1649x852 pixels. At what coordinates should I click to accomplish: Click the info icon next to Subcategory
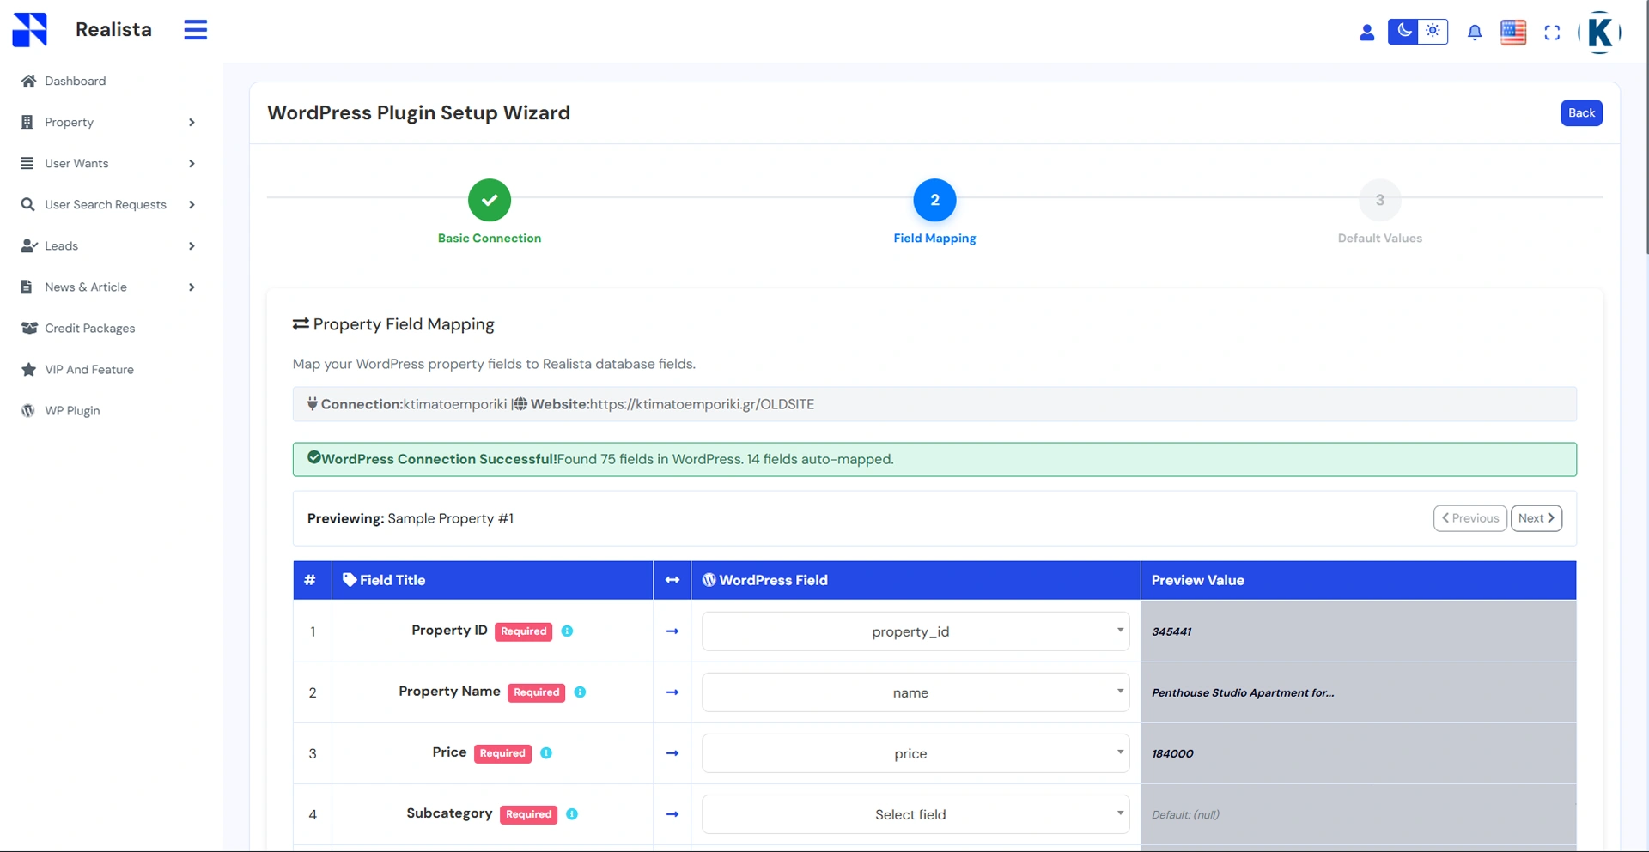coord(572,814)
